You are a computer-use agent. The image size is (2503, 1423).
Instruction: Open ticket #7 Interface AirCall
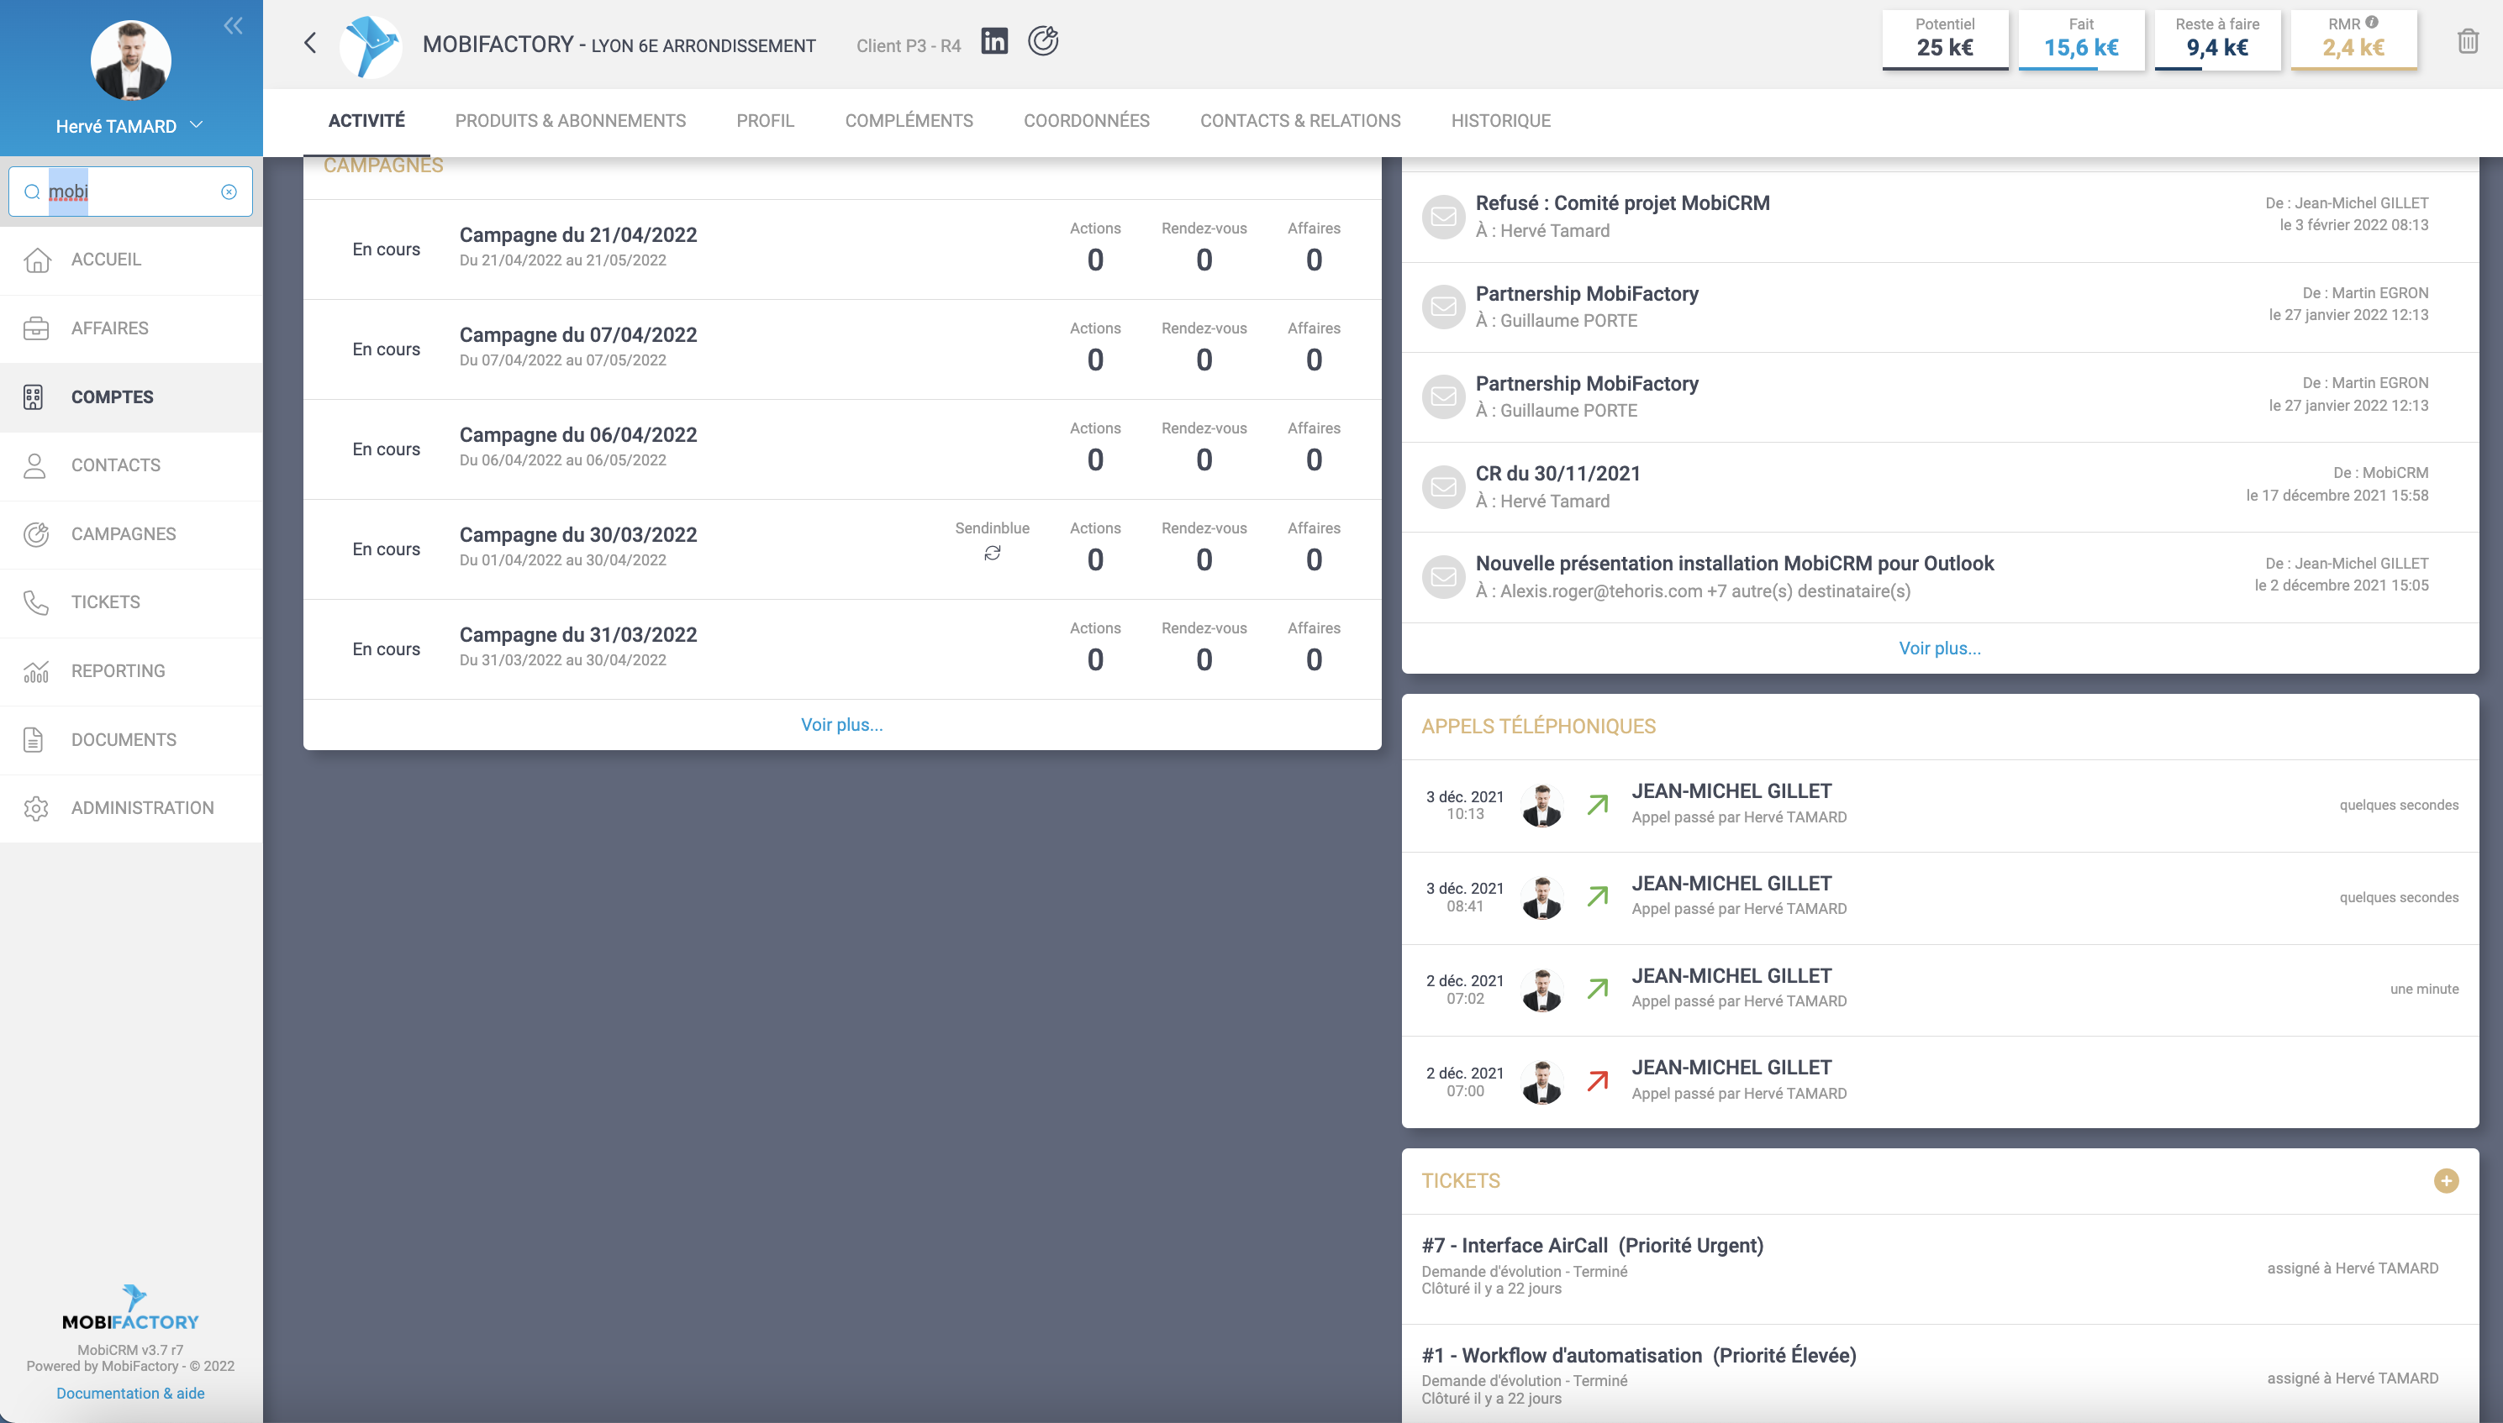pyautogui.click(x=1592, y=1245)
